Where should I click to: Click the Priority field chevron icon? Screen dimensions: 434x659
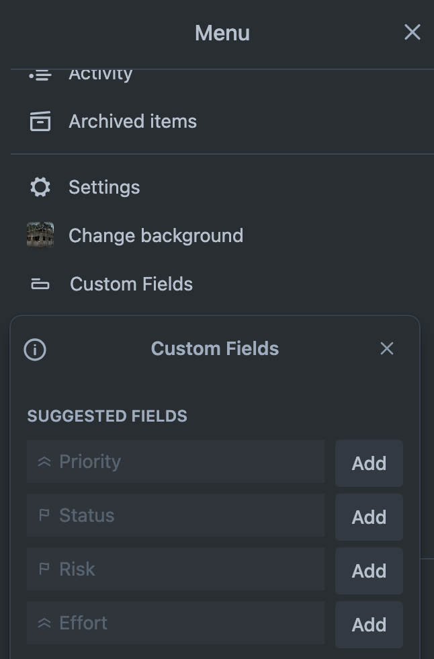click(44, 462)
